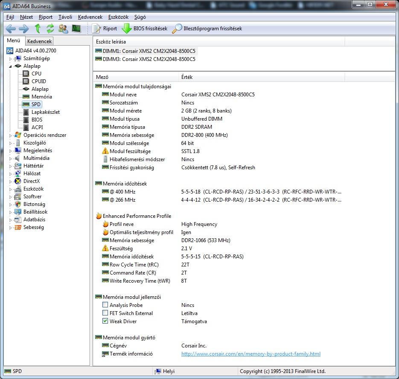Open the BIOS tree item
This screenshot has height=379, width=399.
[x=37, y=119]
